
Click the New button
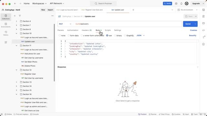click(43, 10)
